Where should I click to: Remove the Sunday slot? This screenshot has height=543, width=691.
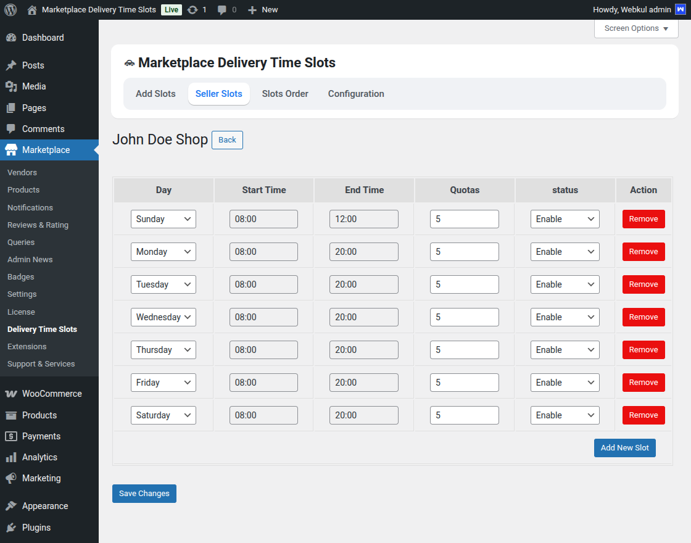(x=643, y=219)
